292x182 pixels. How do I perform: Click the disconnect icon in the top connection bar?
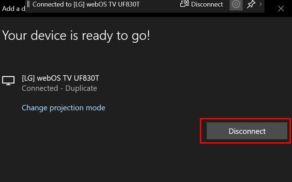184,4
